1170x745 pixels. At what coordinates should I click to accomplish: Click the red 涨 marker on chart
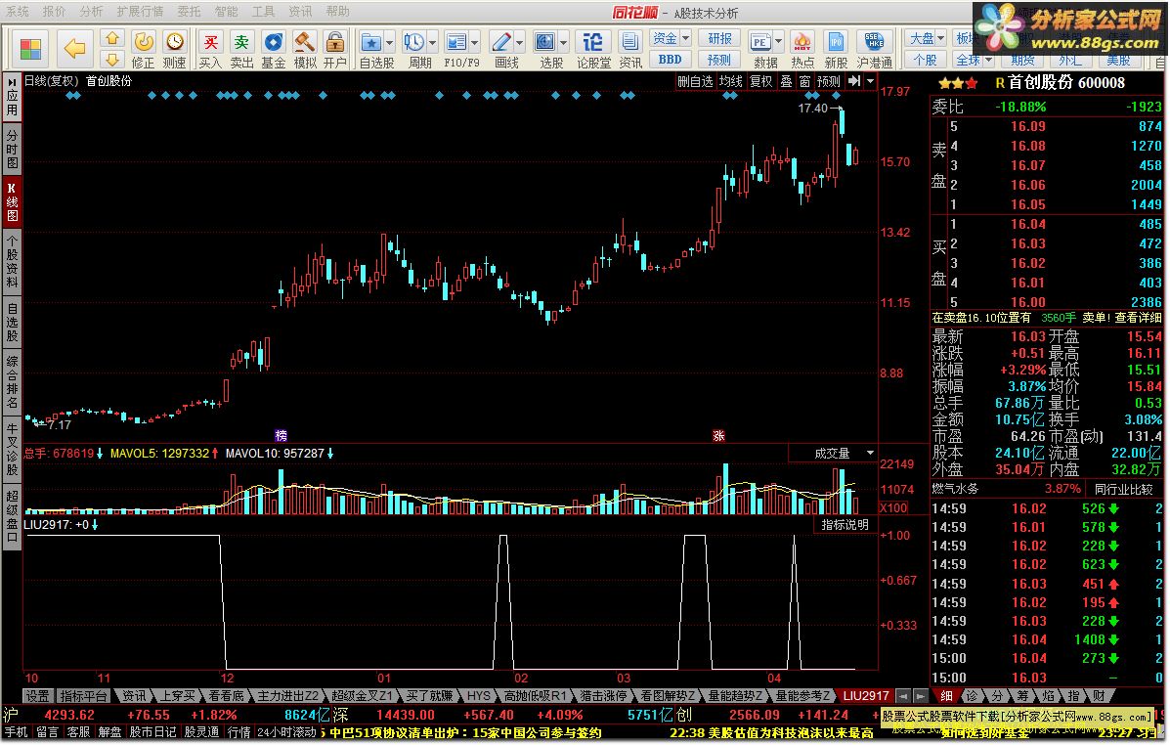tap(718, 436)
